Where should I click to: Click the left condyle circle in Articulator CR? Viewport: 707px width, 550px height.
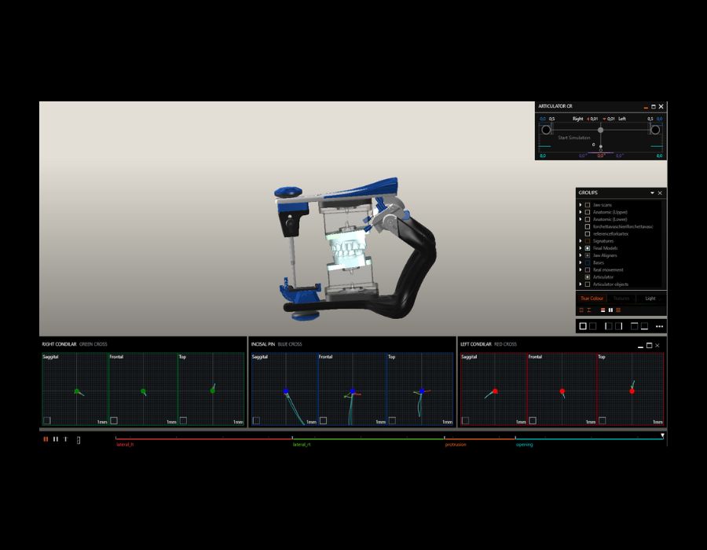point(546,130)
